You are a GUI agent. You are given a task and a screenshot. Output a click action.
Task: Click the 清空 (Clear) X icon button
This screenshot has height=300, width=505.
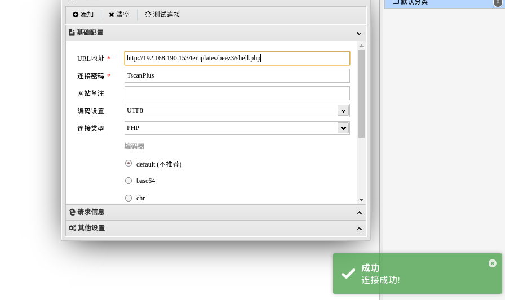click(112, 15)
